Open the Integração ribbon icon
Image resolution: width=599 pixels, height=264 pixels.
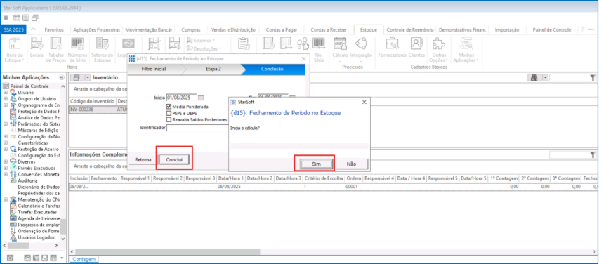tap(361, 50)
